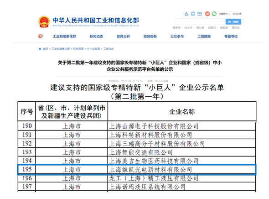The width and height of the screenshot is (269, 199).
Task: Open the 专题专栏 nav menu
Action: click(x=231, y=36)
